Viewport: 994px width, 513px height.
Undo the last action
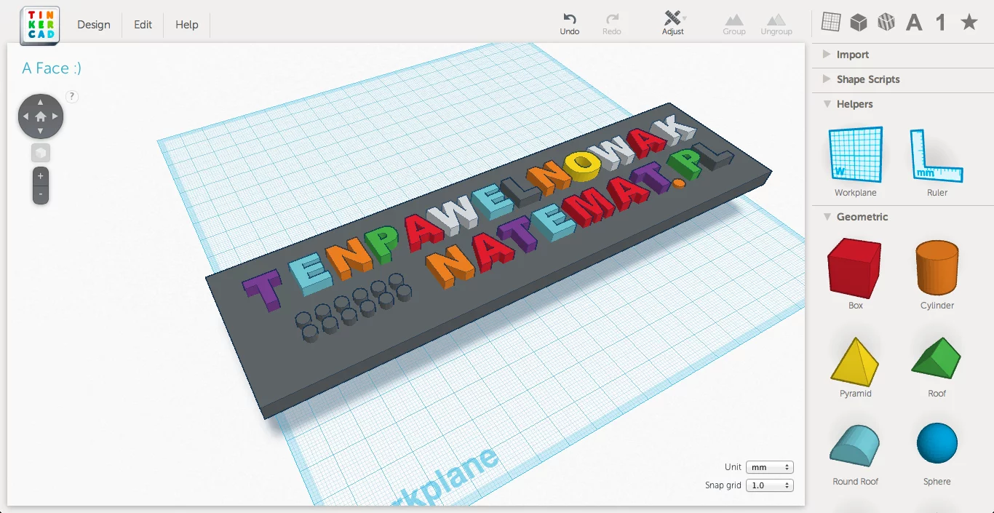click(x=570, y=24)
